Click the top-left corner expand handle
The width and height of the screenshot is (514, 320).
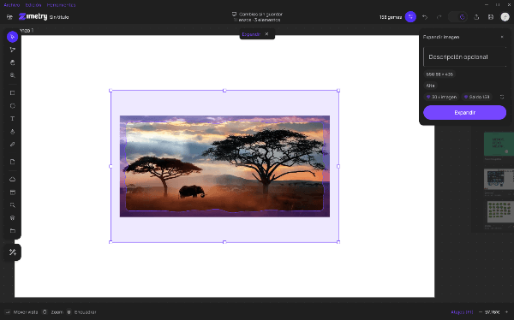(111, 91)
